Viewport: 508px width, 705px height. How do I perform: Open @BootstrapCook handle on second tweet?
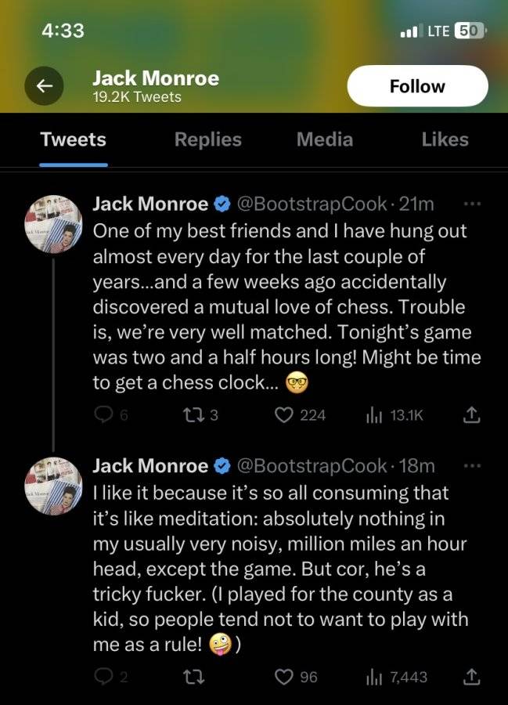coord(312,466)
